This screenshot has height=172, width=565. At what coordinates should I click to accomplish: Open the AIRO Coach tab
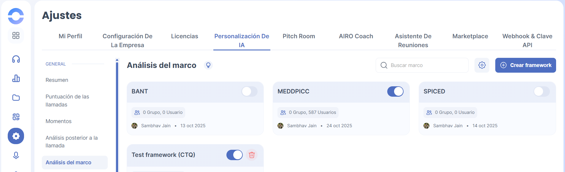(356, 36)
